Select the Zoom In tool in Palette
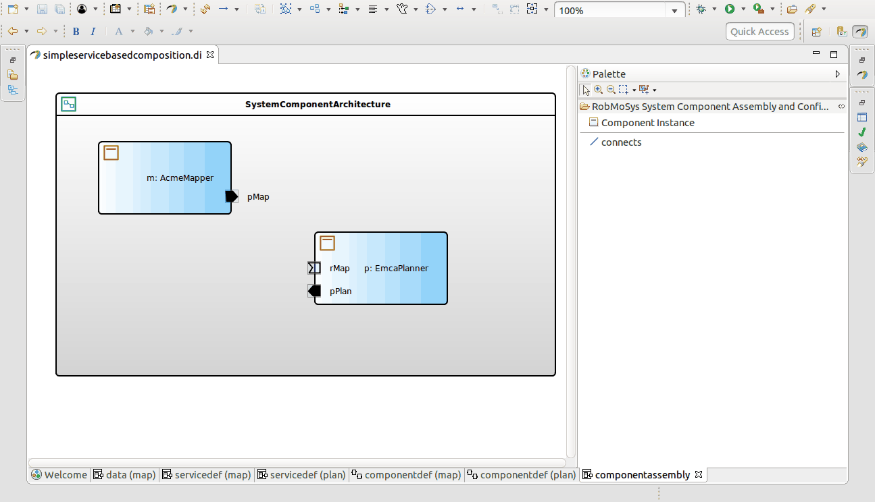875x502 pixels. click(599, 90)
